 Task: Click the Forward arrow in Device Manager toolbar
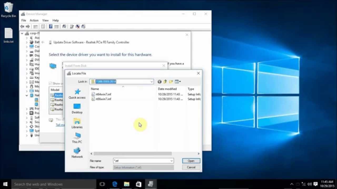28,27
